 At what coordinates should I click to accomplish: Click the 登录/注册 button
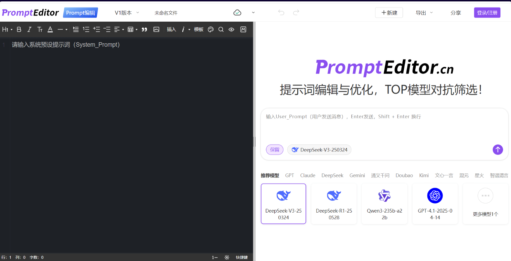pyautogui.click(x=487, y=13)
